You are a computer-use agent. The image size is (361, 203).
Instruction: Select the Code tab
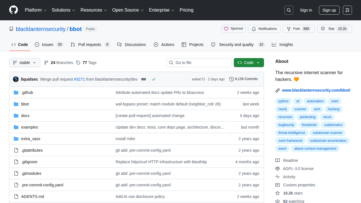[19, 45]
